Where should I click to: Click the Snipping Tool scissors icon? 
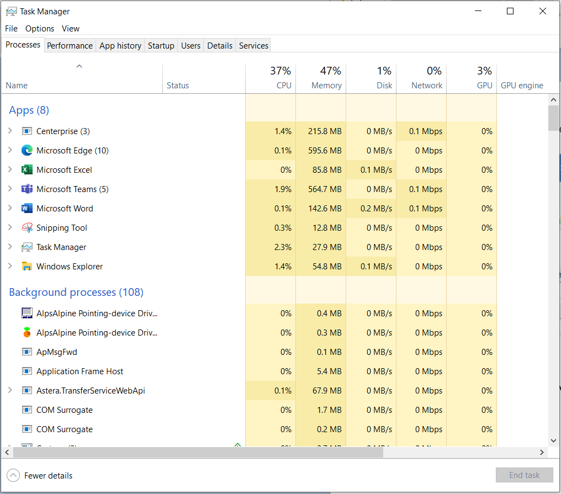point(27,227)
